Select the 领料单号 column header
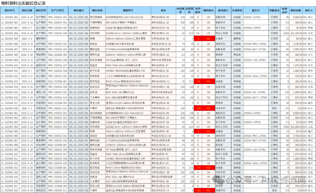This screenshot has width=316, height=193. [10, 11]
